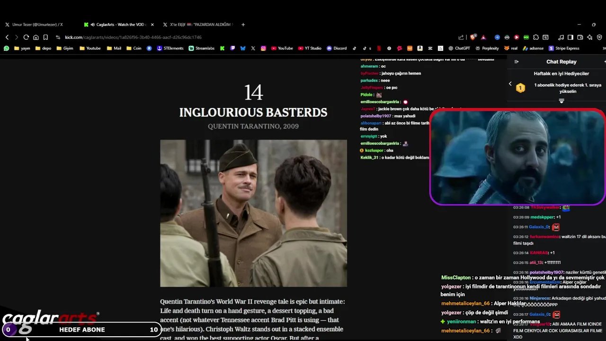Image resolution: width=606 pixels, height=341 pixels.
Task: Open the Leo AI sparkle icon
Action: pos(589,37)
